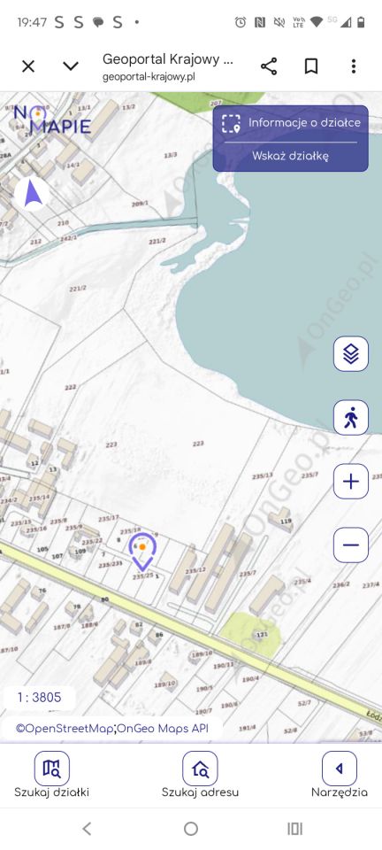Expand the Narzędzia tools panel
The width and height of the screenshot is (382, 850).
pos(340,776)
